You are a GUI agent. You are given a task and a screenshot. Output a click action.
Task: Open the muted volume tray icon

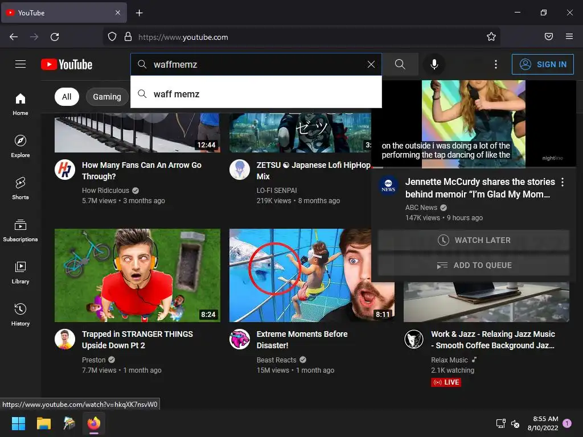(x=515, y=423)
